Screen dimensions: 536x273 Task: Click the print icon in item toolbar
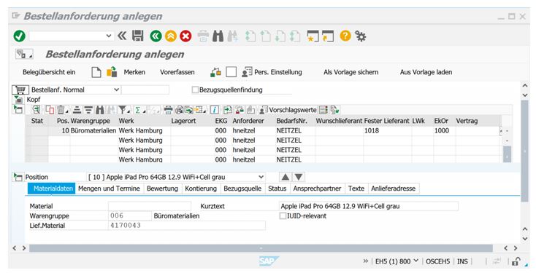(168, 110)
